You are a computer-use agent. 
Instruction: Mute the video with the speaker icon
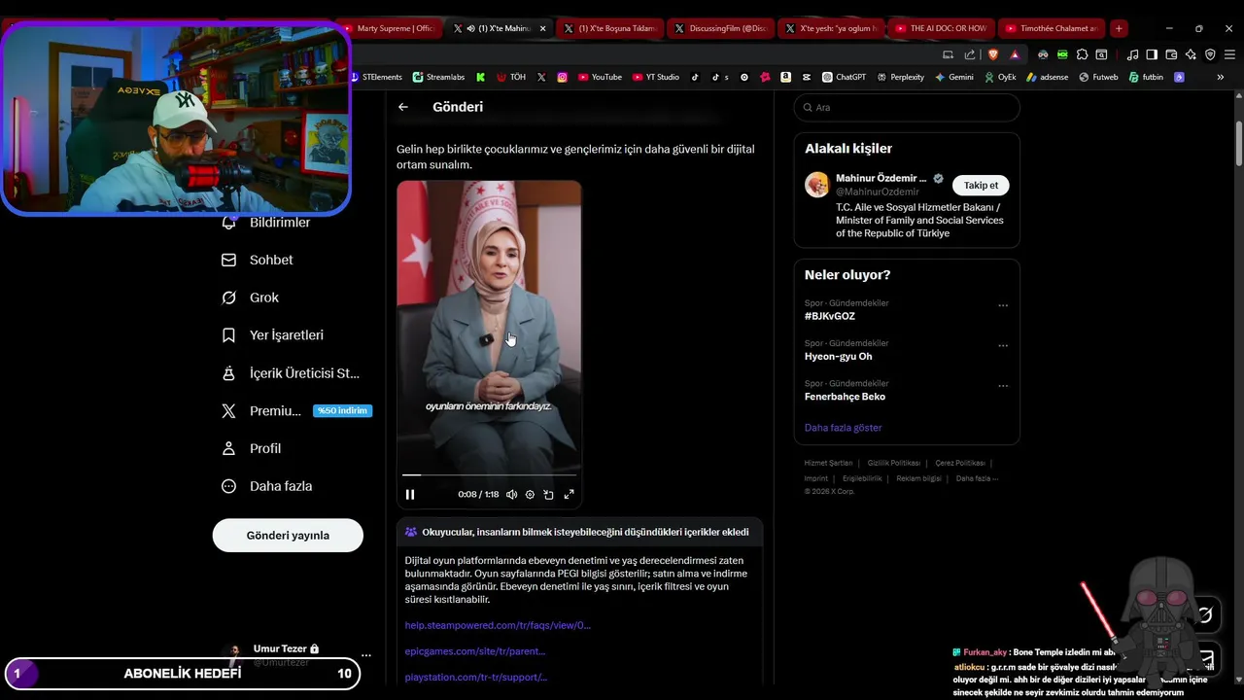511,494
